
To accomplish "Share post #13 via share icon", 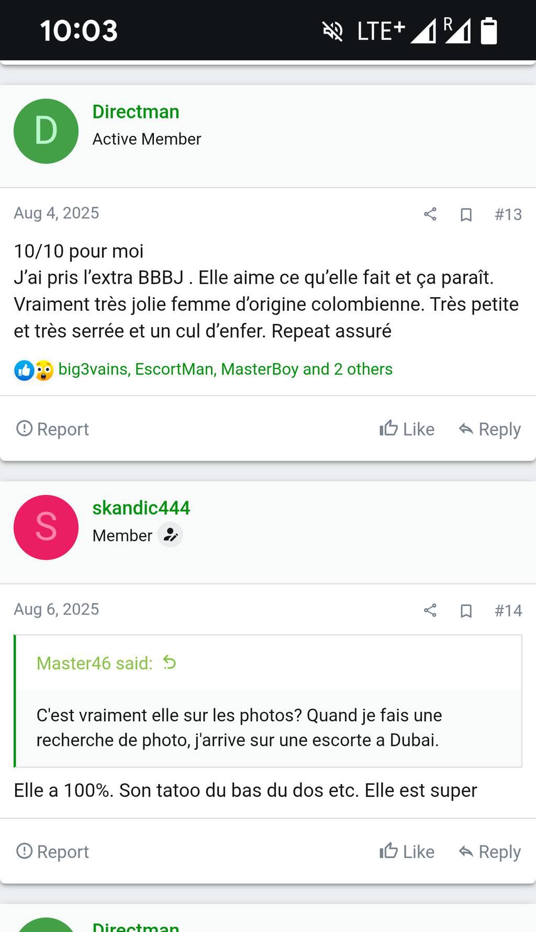I will point(430,214).
